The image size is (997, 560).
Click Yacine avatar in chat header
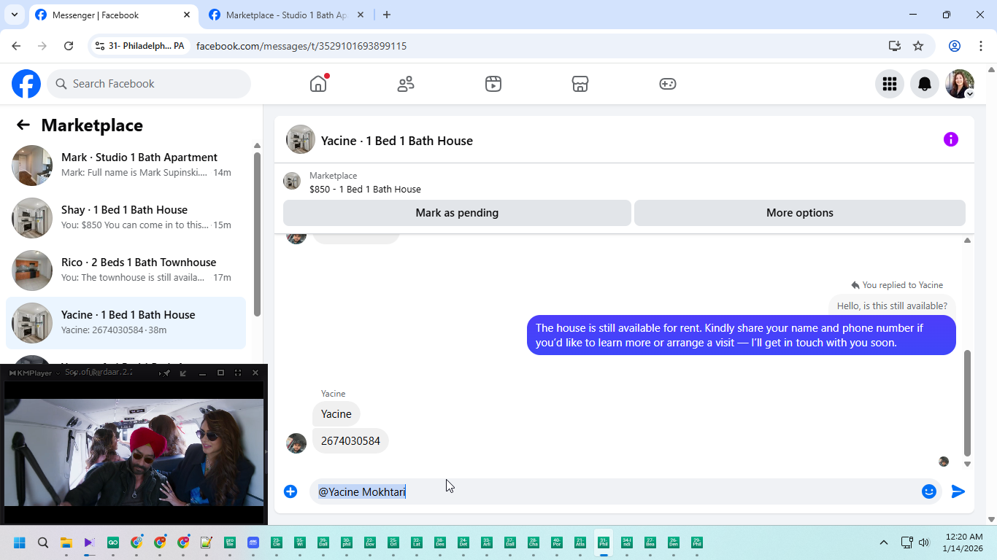[301, 139]
